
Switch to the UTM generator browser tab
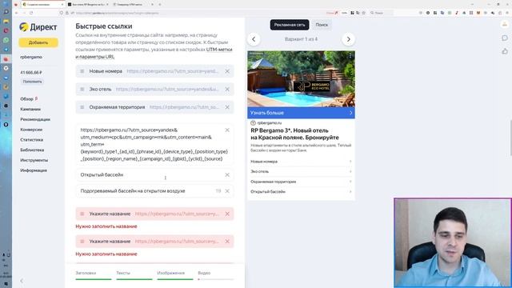click(x=132, y=5)
